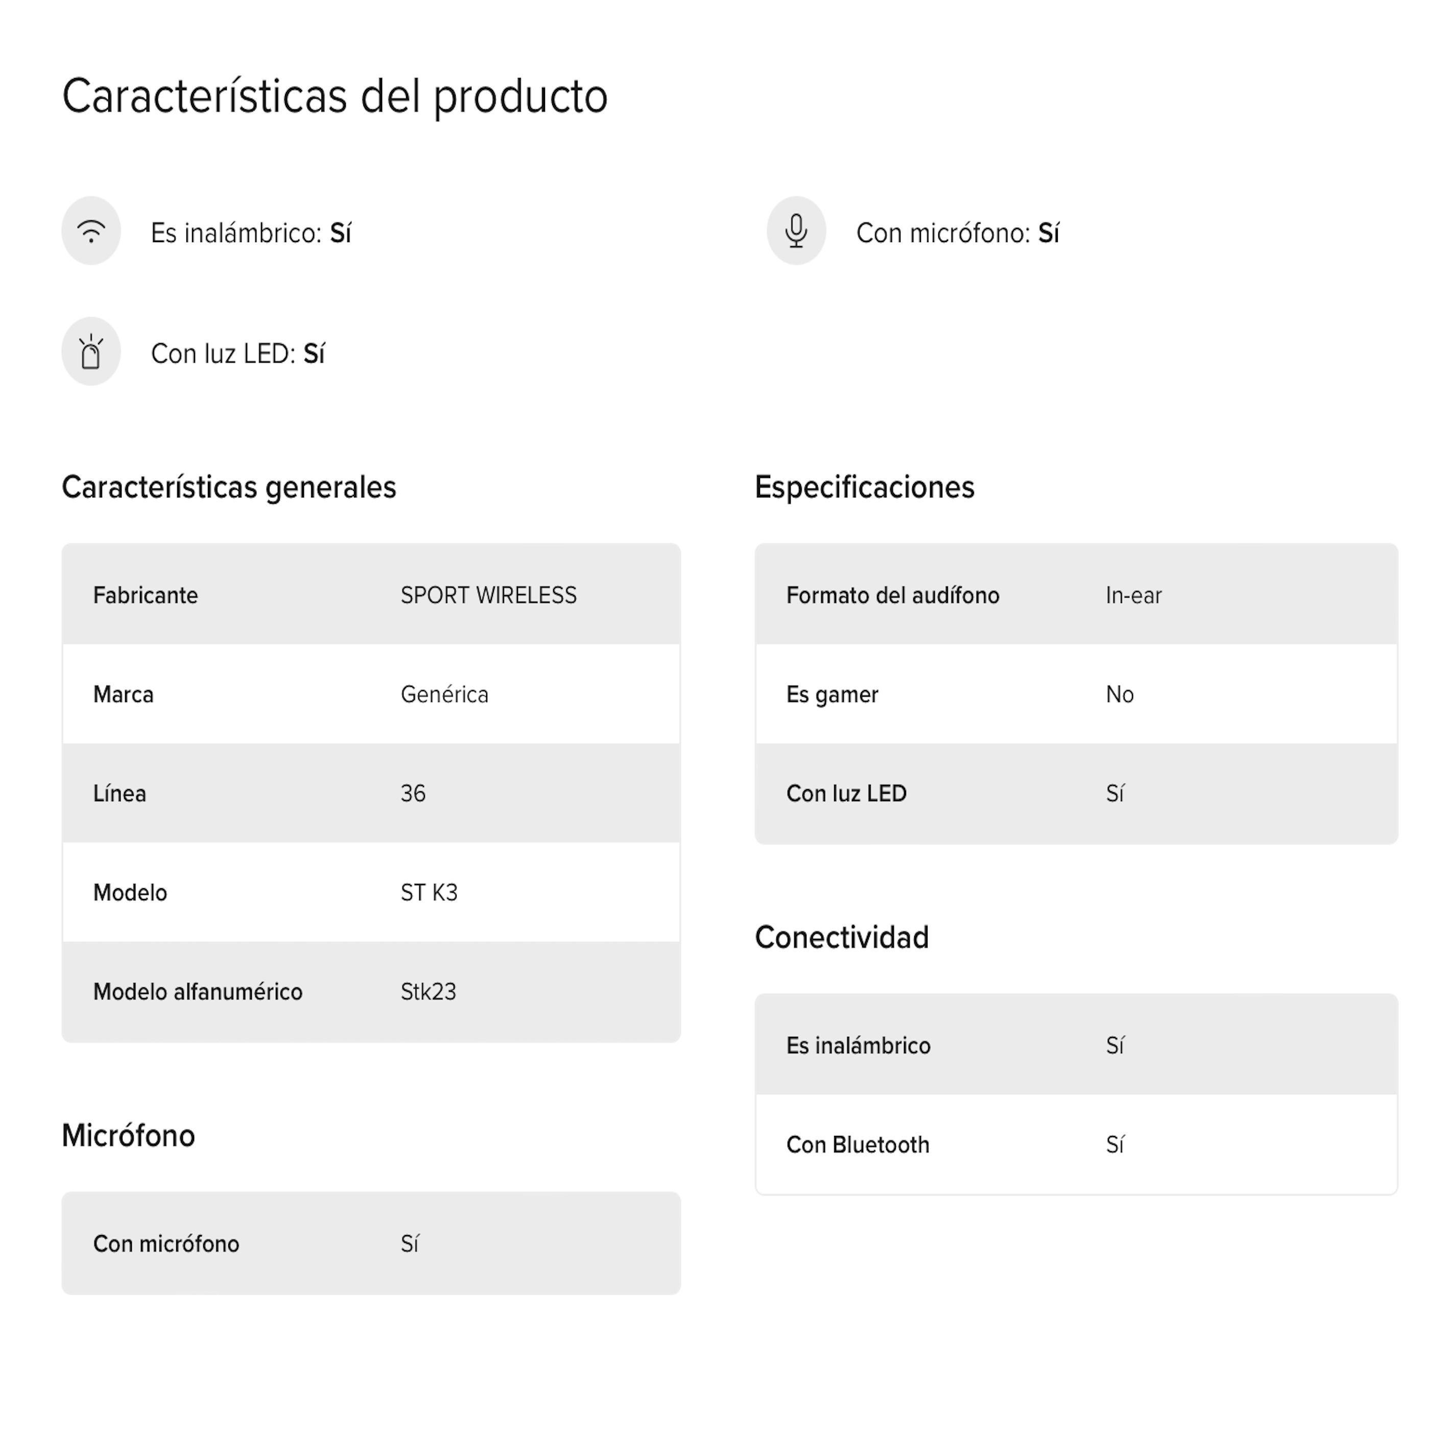
Task: Click the Especificaciones section title
Action: pos(864,487)
